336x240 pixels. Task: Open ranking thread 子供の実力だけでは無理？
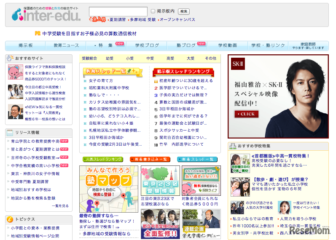183,95
